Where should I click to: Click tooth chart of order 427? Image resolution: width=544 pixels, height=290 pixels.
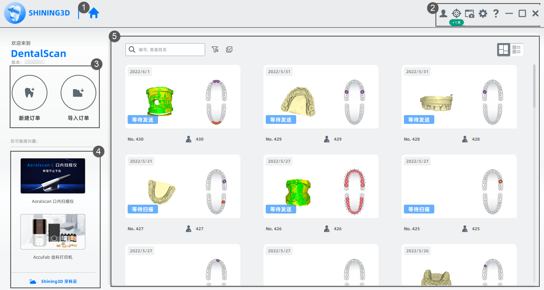click(x=216, y=192)
